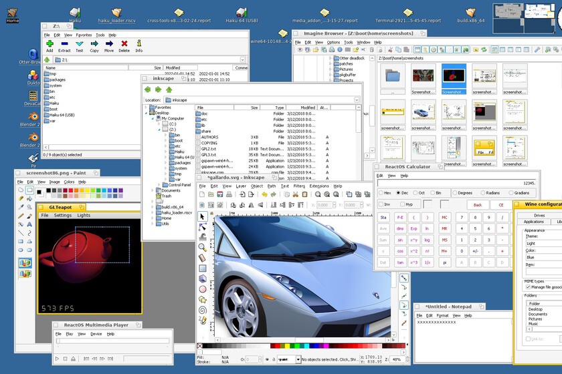Click the Test checkmark icon in the Z:\ window
Screen dimensions: 562x374
(79, 43)
